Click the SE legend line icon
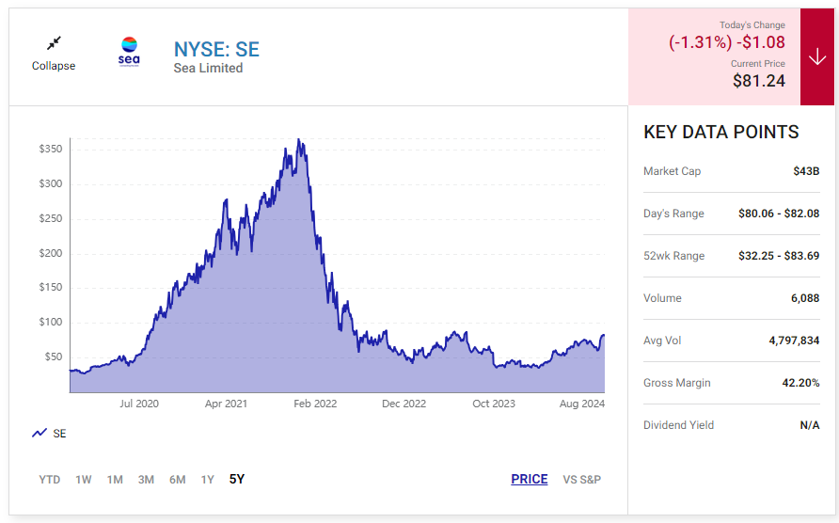This screenshot has width=839, height=523. pos(40,434)
